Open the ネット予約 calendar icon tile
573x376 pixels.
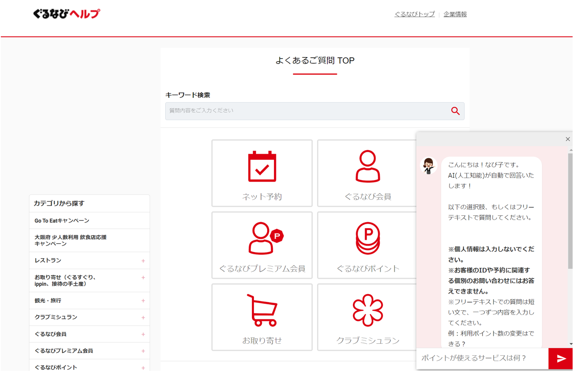tap(262, 173)
